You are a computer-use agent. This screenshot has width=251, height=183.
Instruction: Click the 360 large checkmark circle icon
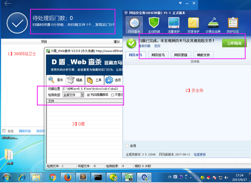[17, 23]
